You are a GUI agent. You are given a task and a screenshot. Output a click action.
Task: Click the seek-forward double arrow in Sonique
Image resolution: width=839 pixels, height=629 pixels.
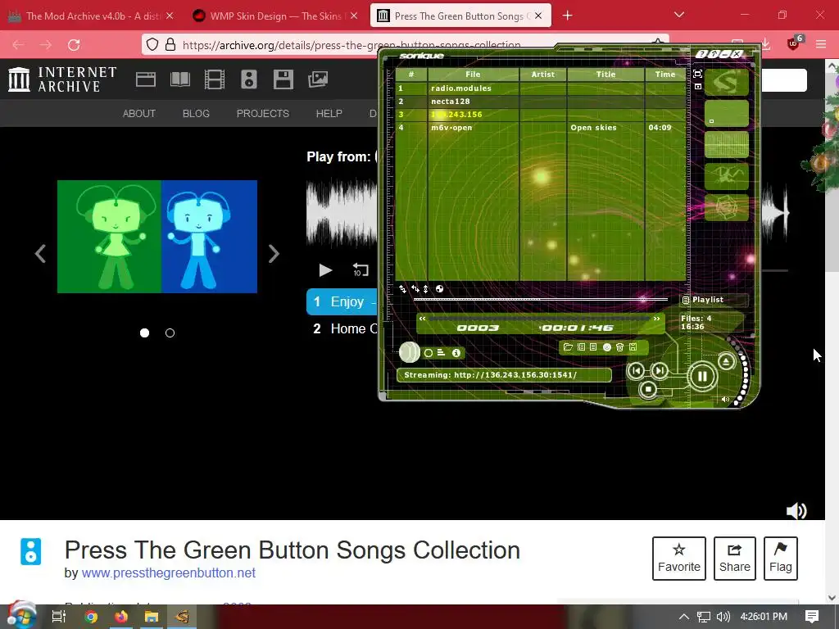click(656, 319)
